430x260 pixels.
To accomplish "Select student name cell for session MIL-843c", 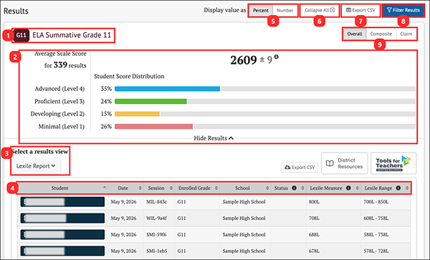I will point(62,202).
